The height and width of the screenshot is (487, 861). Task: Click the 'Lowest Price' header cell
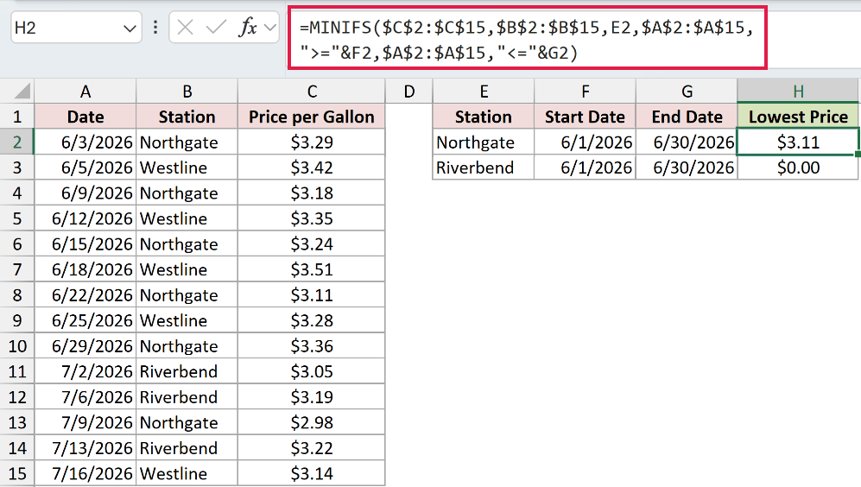(x=798, y=117)
